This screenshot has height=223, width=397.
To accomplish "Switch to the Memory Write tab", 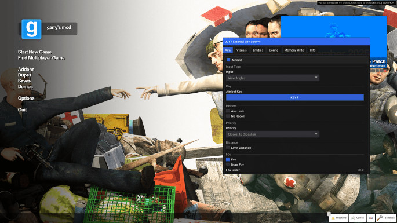I will (x=294, y=50).
